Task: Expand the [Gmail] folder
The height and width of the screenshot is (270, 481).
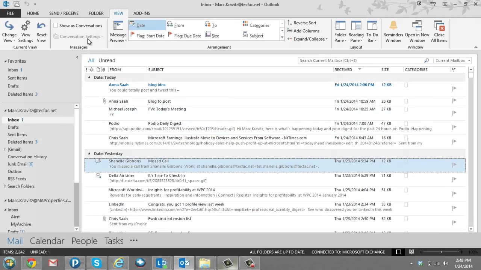Action: pyautogui.click(x=5, y=149)
